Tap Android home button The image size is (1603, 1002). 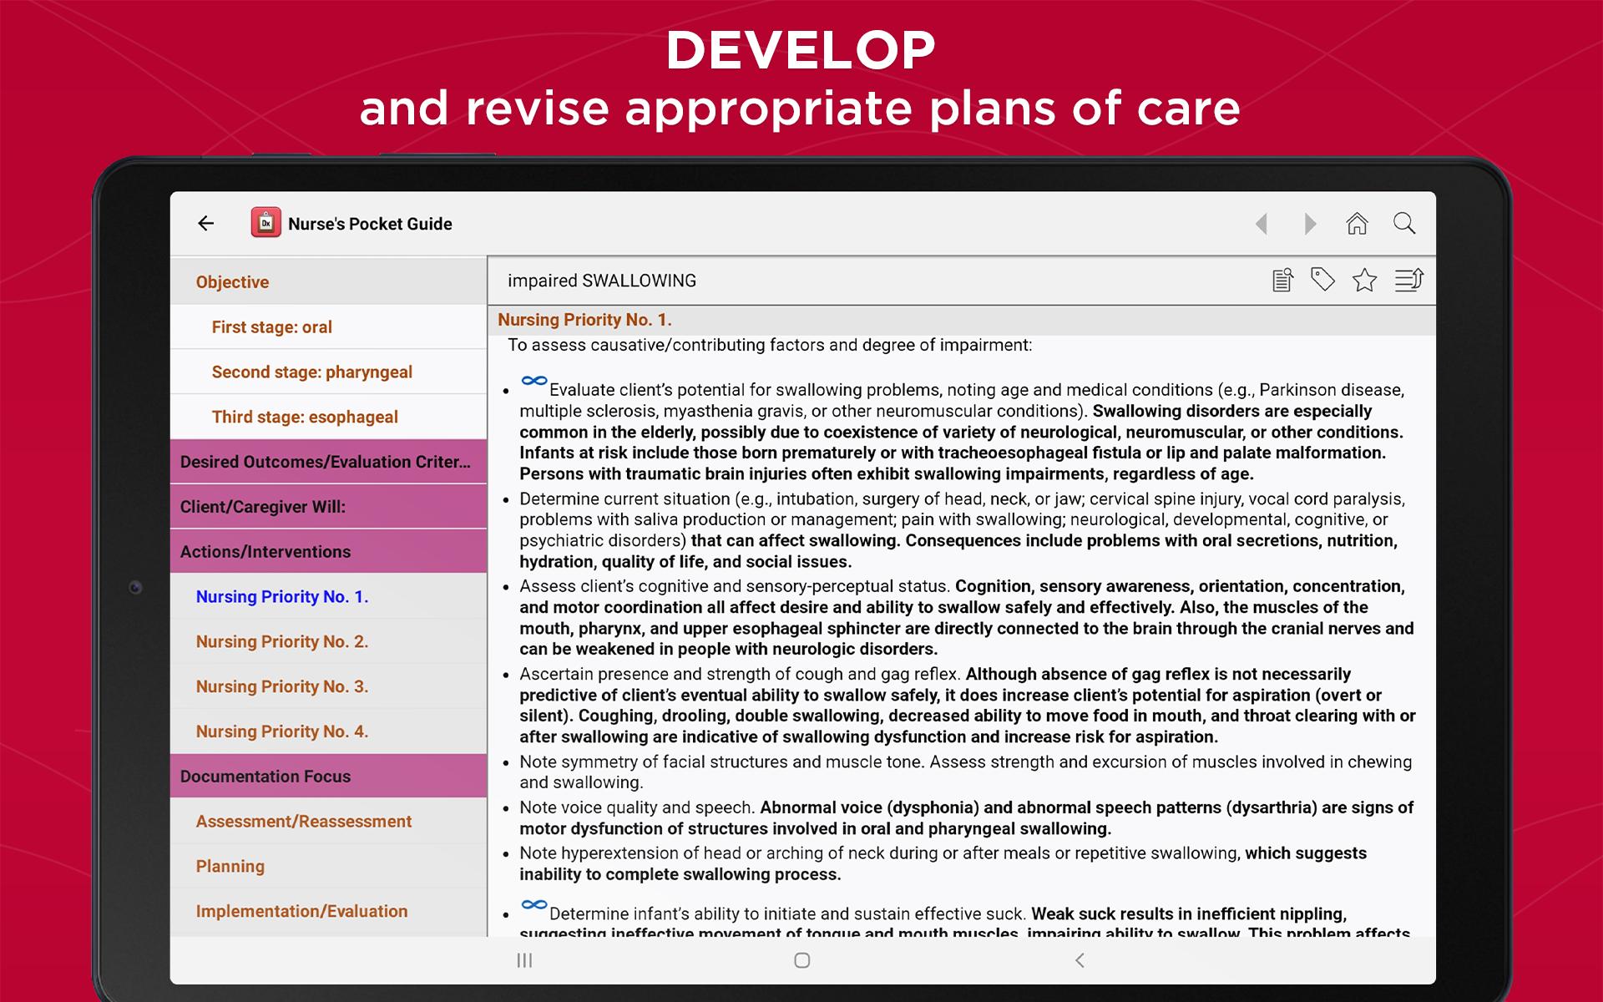(801, 960)
